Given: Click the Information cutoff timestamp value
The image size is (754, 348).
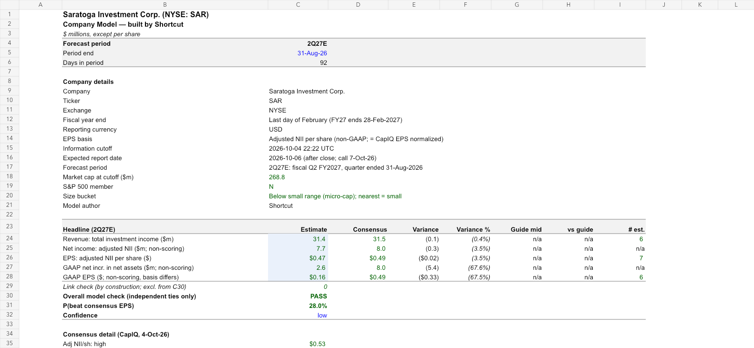Looking at the screenshot, I should point(301,149).
